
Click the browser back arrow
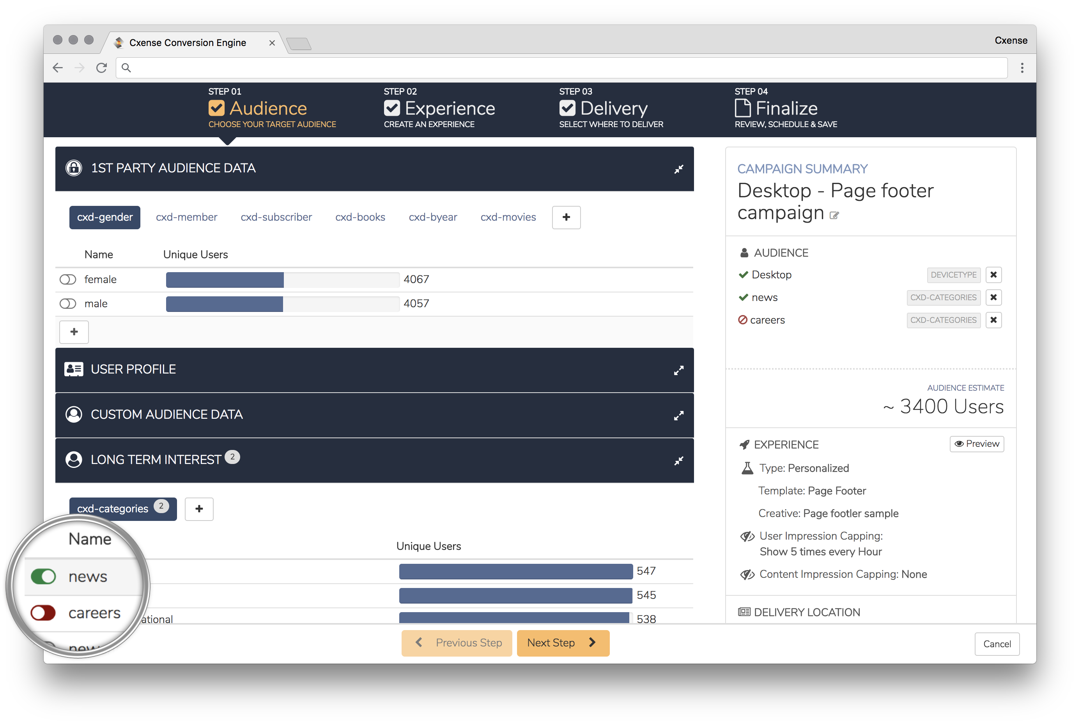[58, 68]
